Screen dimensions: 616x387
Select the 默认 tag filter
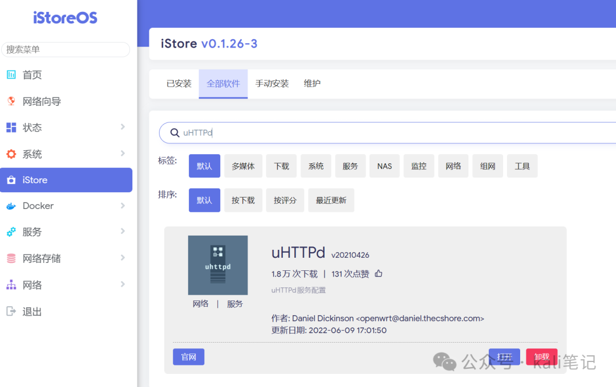[x=204, y=166]
